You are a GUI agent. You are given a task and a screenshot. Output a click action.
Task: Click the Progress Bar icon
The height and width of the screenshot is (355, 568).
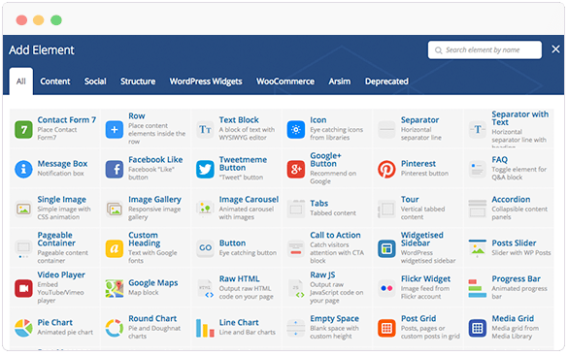[478, 288]
